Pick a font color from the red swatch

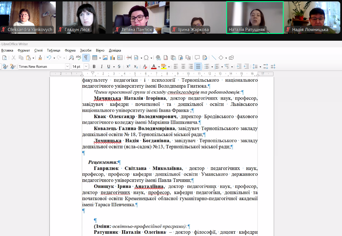[154, 66]
